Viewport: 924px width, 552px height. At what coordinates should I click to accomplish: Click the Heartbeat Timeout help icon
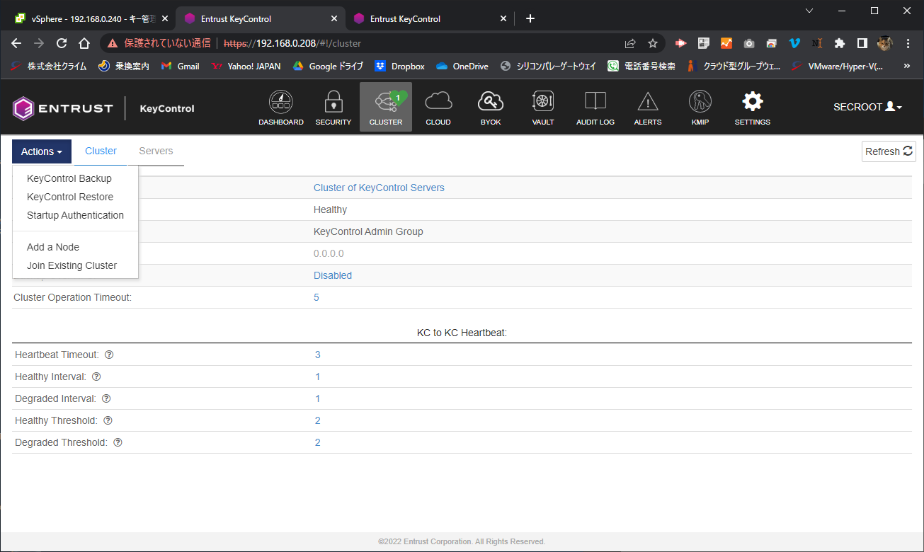[x=110, y=355]
